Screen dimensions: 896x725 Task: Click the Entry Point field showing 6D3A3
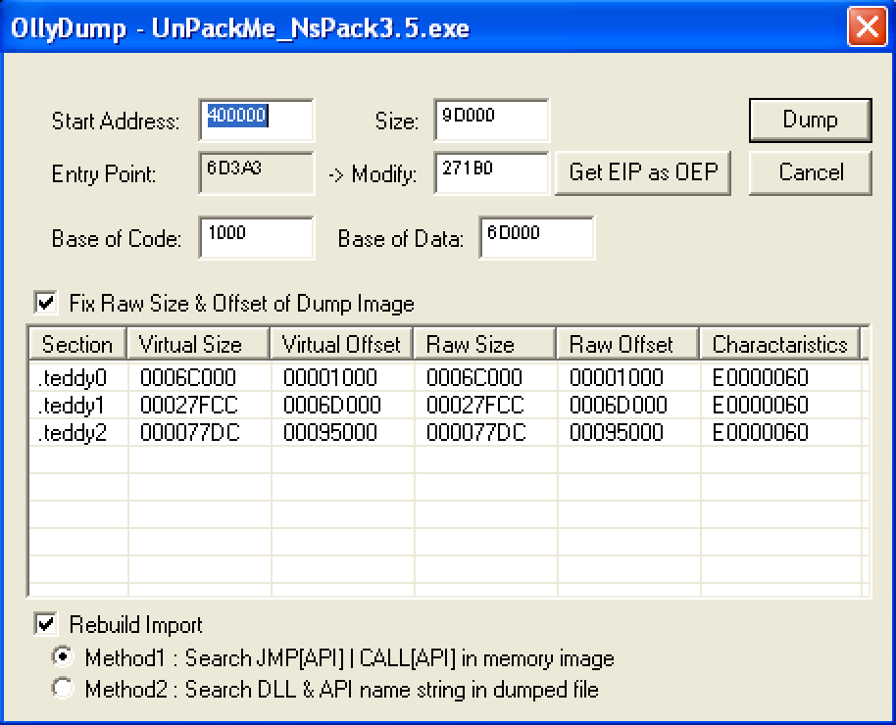click(257, 172)
